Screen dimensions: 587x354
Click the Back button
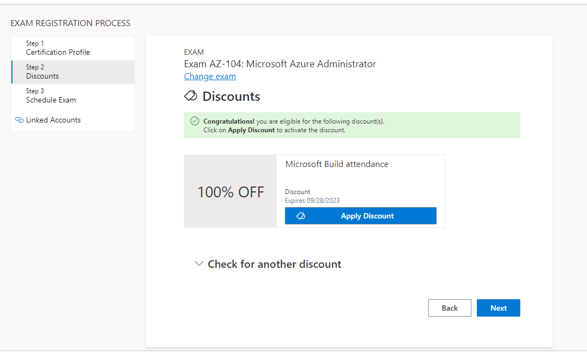coord(450,308)
